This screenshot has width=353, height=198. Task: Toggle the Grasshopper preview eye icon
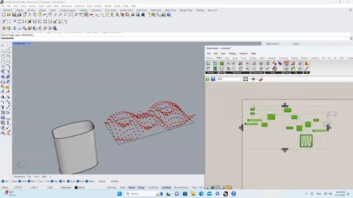[x=253, y=79]
